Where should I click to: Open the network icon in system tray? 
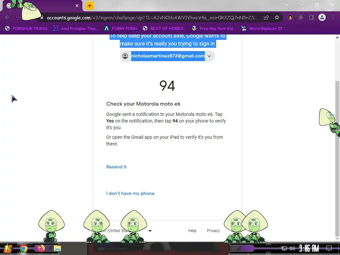tap(284, 248)
